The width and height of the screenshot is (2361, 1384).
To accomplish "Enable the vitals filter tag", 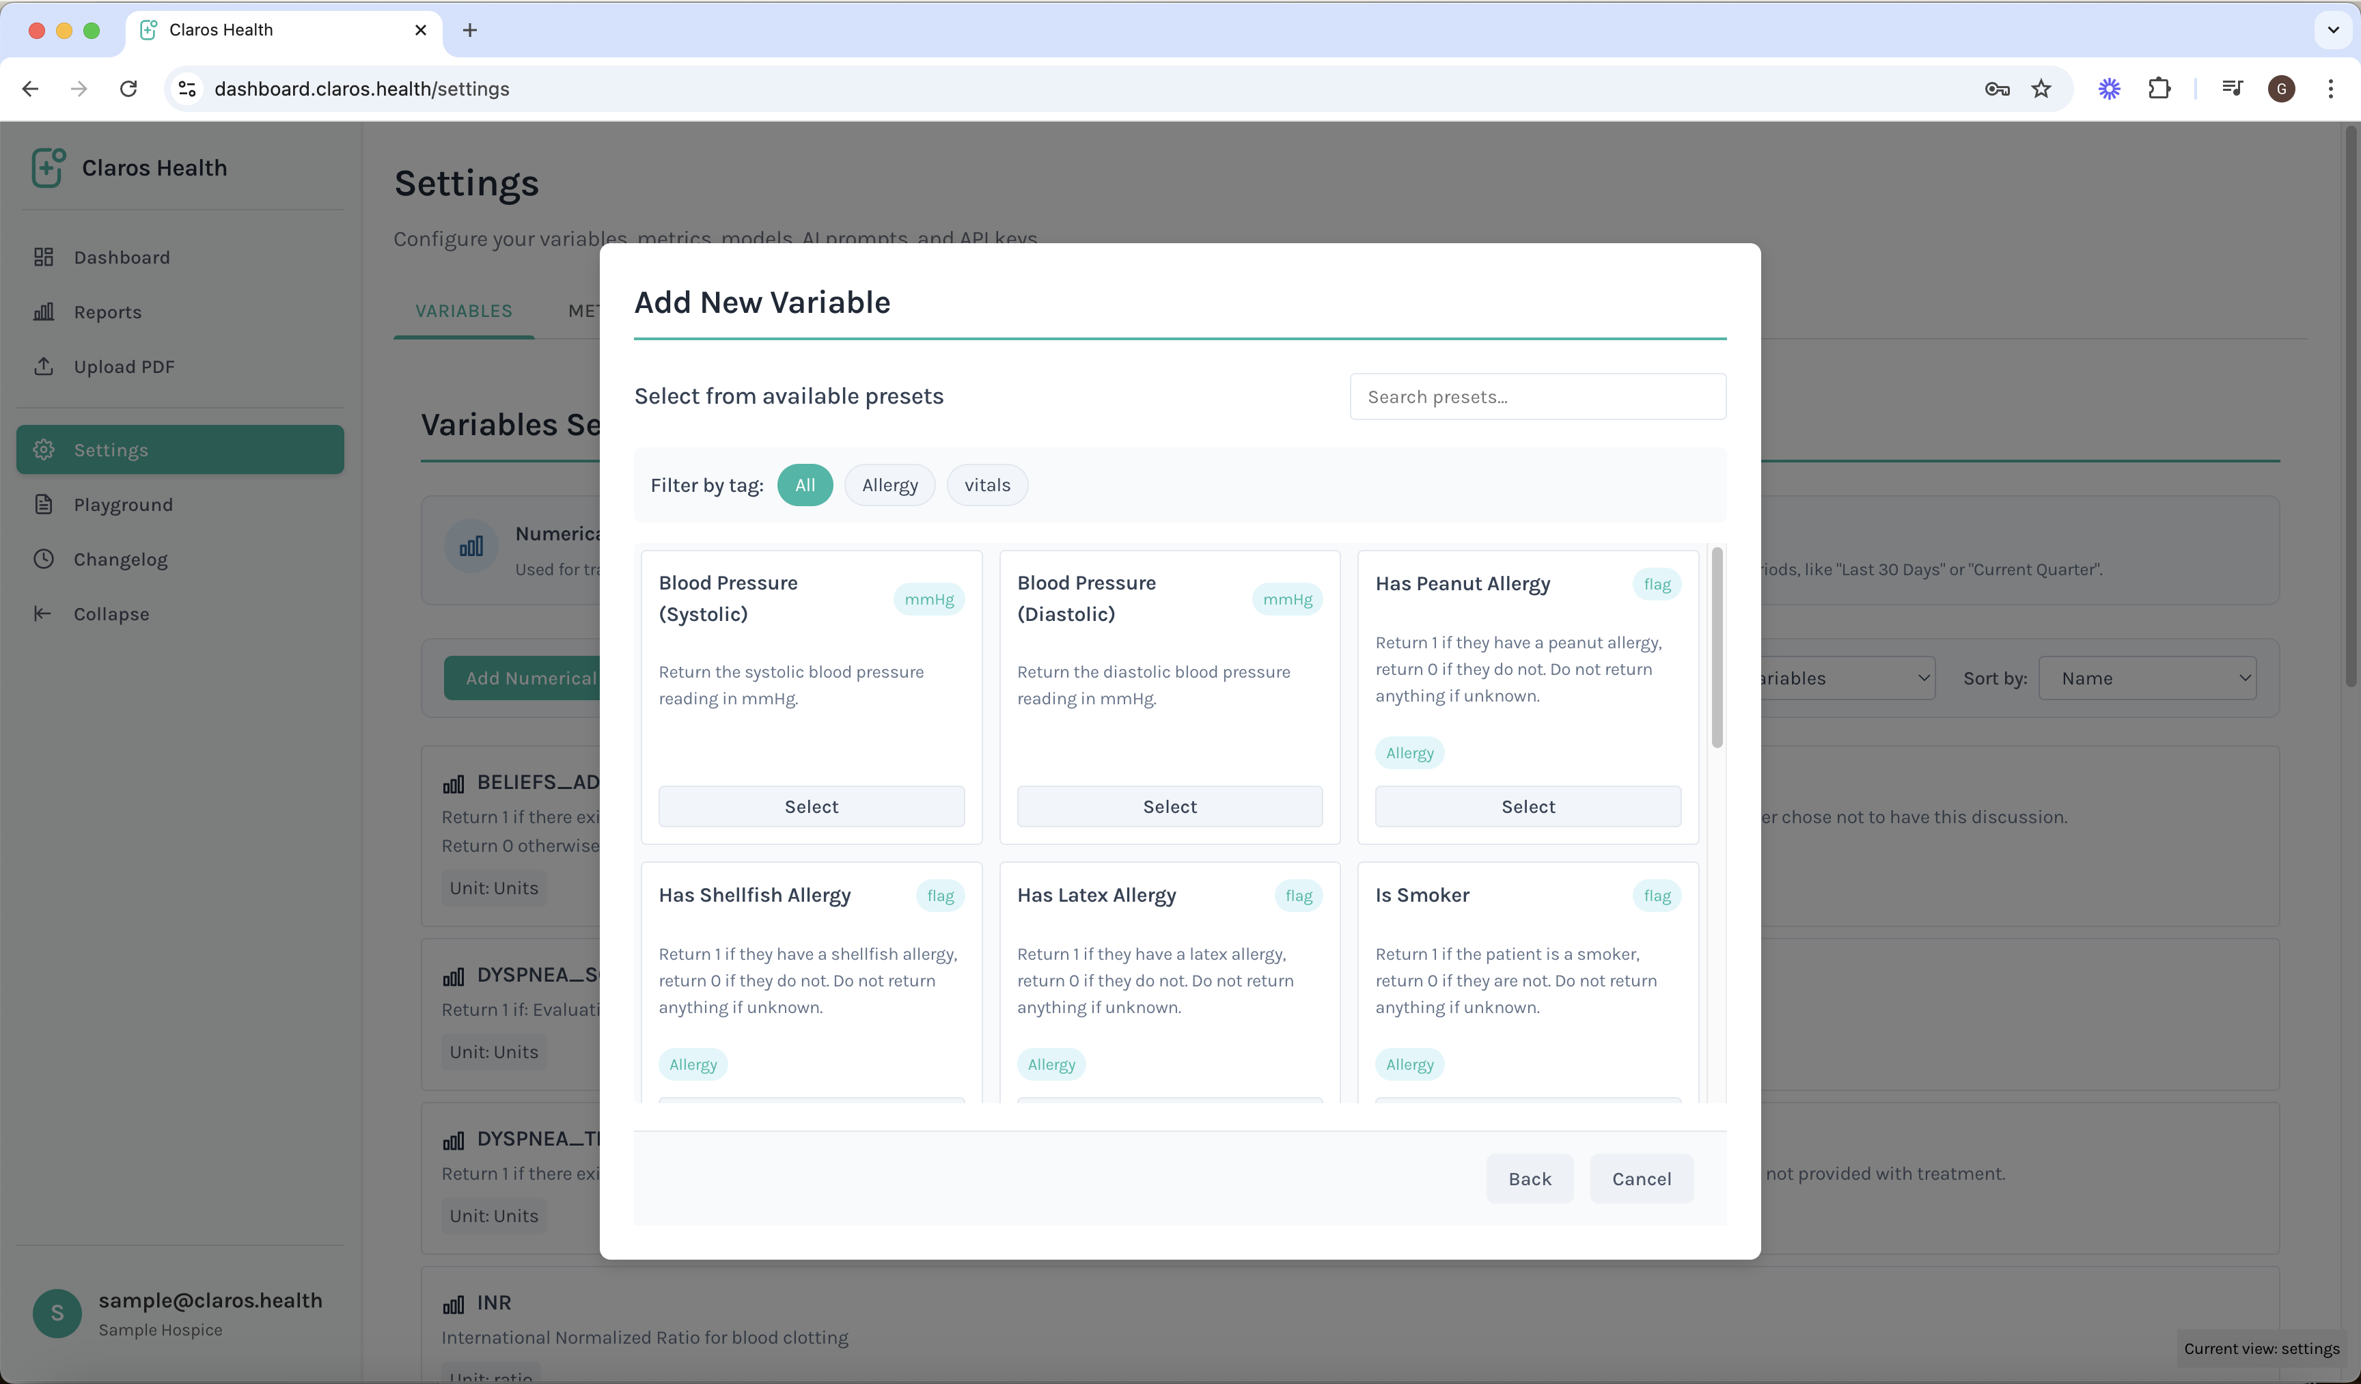I will [x=986, y=484].
